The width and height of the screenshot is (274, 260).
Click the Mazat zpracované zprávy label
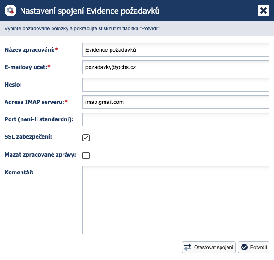(40, 155)
